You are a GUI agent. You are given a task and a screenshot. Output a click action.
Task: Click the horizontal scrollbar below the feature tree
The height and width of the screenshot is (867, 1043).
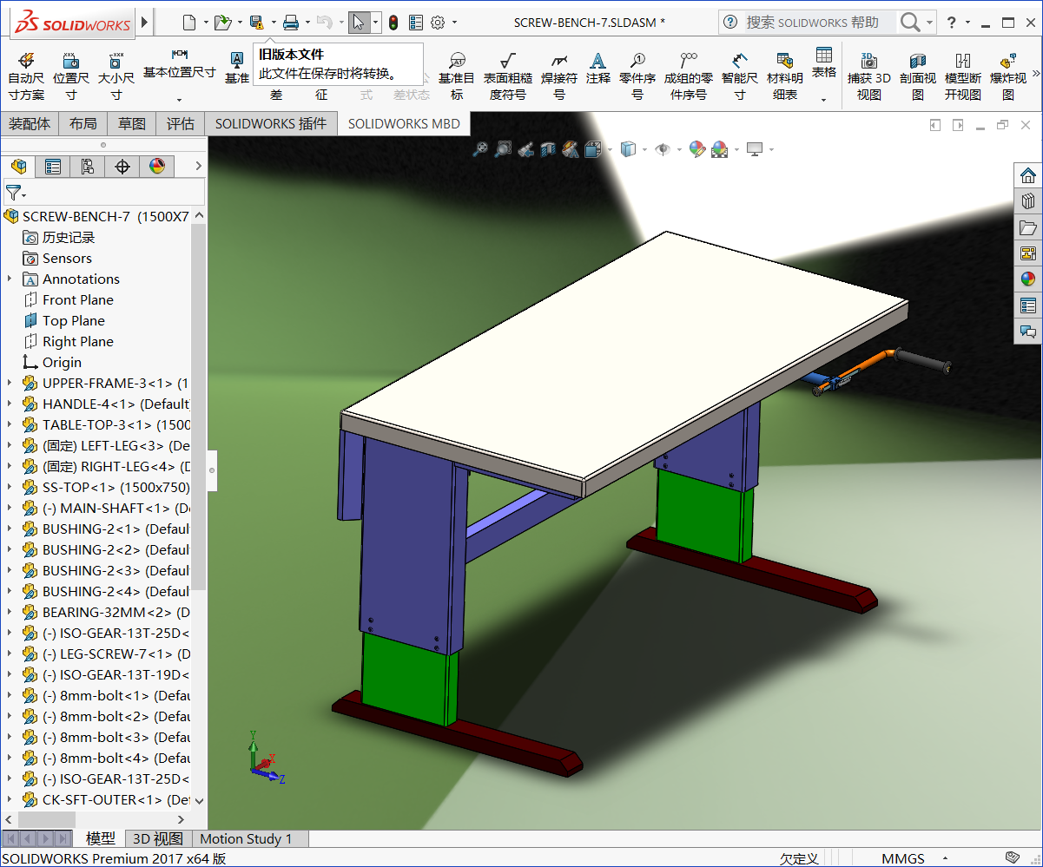point(48,819)
